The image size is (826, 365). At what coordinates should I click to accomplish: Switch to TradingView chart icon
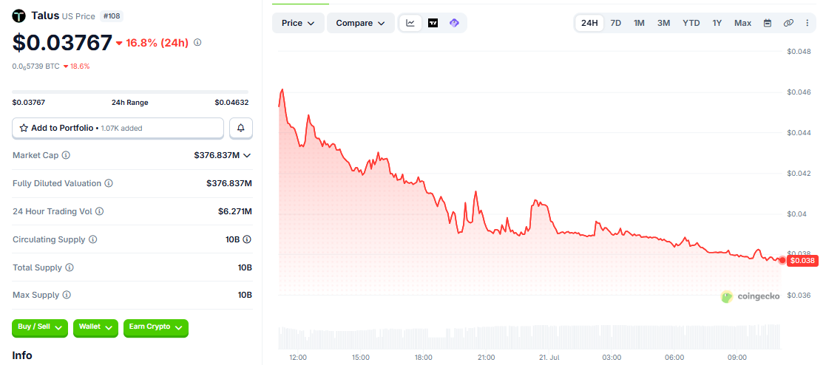coord(433,23)
